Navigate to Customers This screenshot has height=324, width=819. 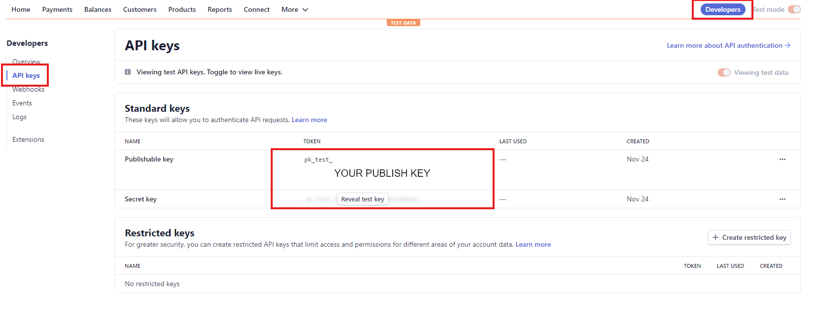[140, 9]
